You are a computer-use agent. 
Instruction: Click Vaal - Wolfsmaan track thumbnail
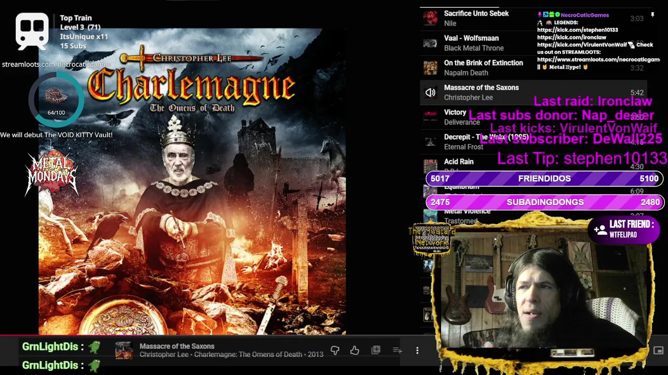point(431,43)
